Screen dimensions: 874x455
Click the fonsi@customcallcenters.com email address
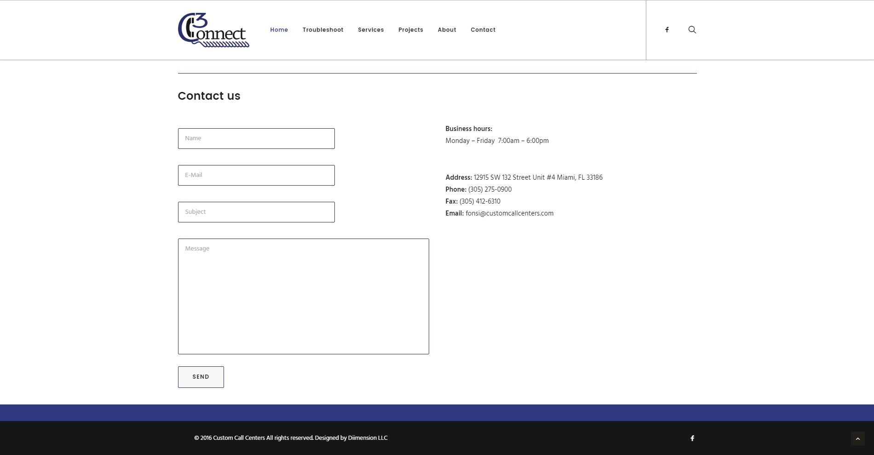point(509,213)
